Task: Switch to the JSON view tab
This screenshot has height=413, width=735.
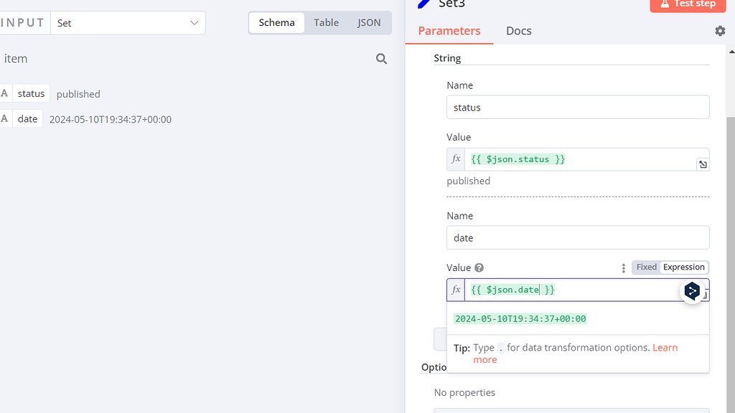Action: click(369, 22)
